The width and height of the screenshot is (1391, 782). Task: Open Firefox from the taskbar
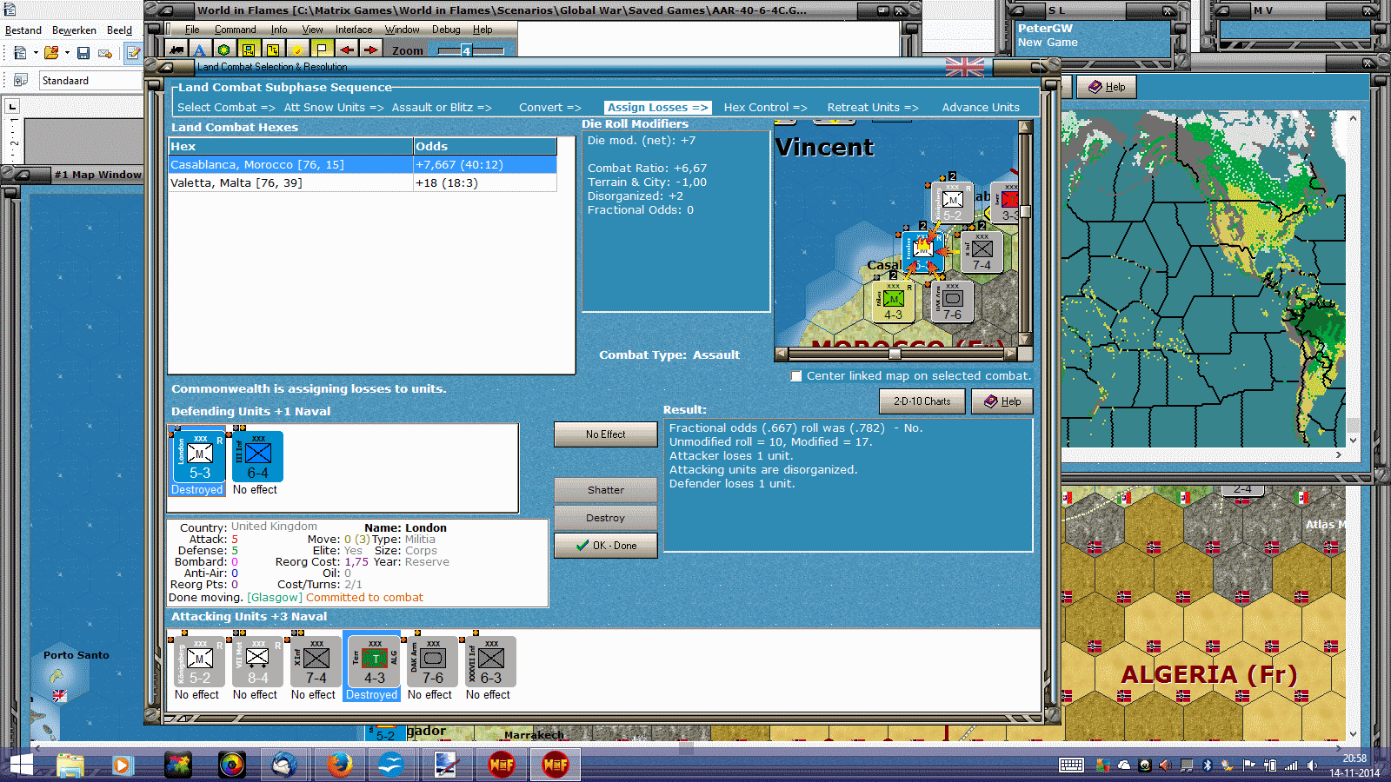339,765
